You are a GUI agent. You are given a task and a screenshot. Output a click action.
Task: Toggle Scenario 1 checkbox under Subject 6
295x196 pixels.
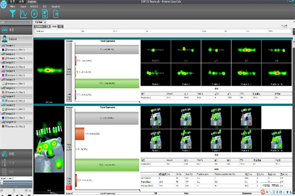click(x=6, y=92)
